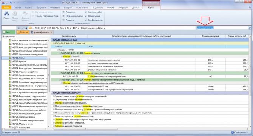The width and height of the screenshot is (253, 136).
Task: Expand the Установка дюбелей в отверстия row
Action: point(54,123)
